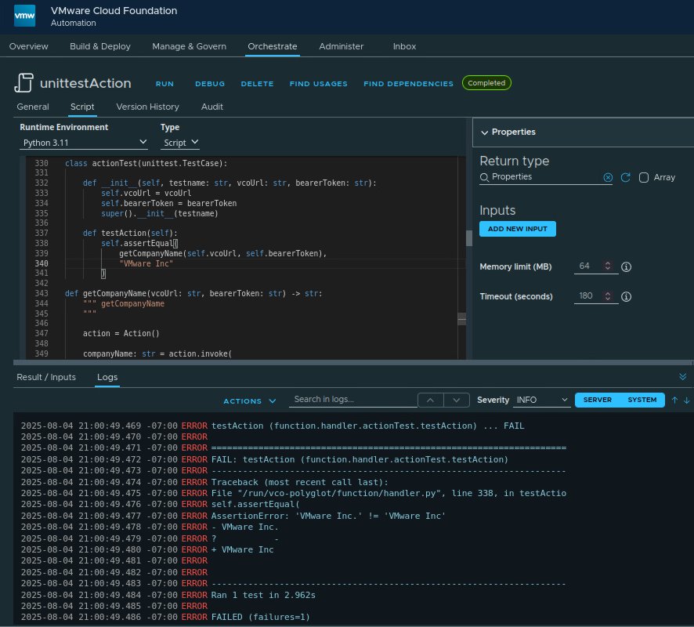Screen dimensions: 694x627
Task: Jump to top of logs arrow
Action: (674, 400)
